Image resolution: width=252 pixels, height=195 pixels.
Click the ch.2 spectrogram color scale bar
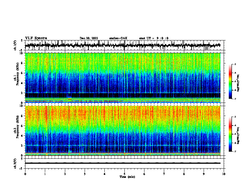[x=230, y=134]
